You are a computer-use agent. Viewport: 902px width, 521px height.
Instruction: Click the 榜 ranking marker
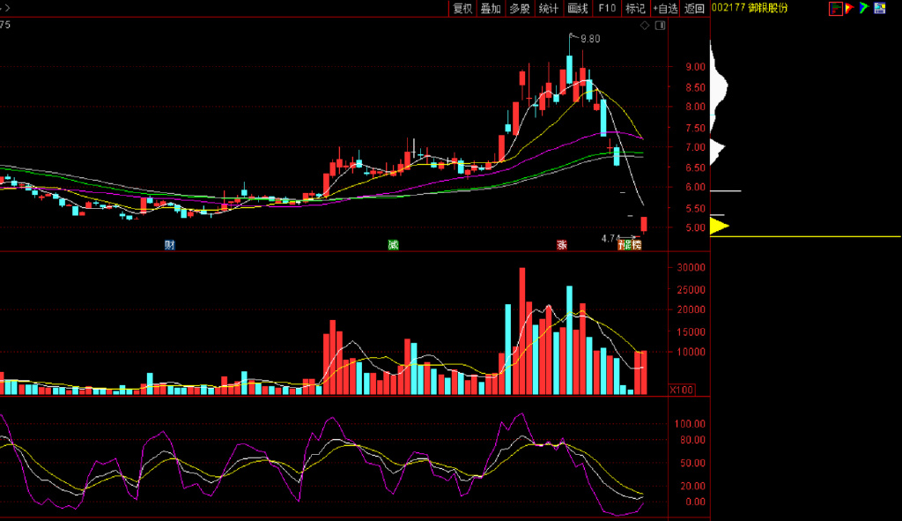pos(636,245)
